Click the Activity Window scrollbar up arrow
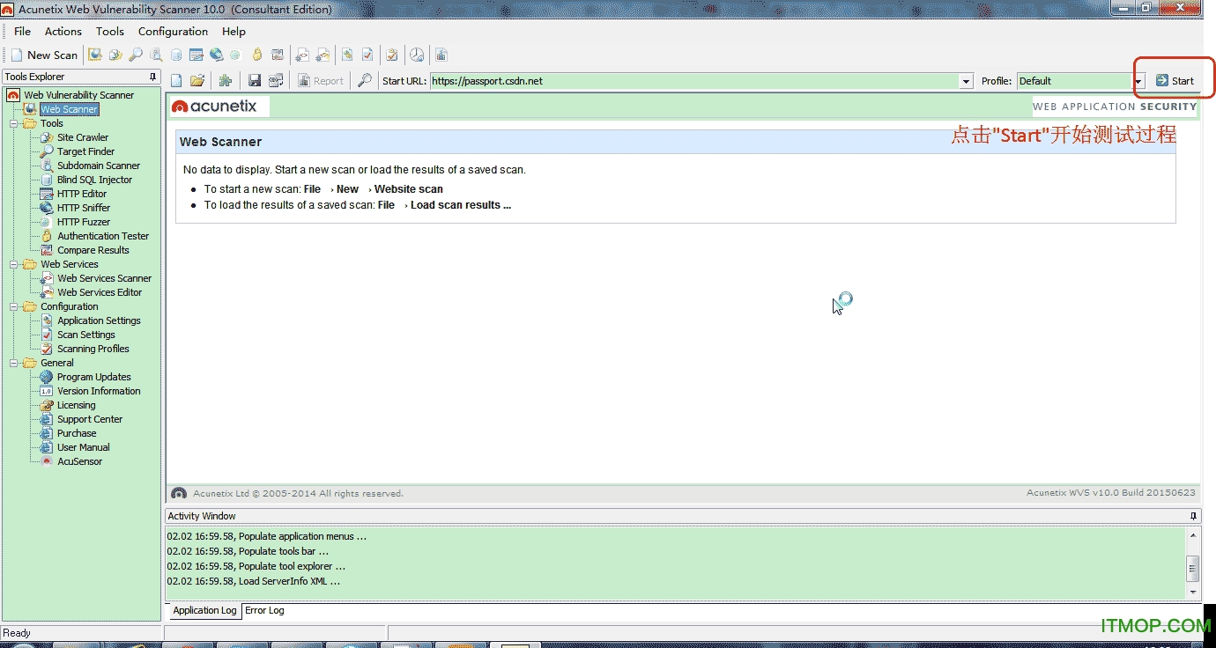1216x648 pixels. (x=1193, y=535)
